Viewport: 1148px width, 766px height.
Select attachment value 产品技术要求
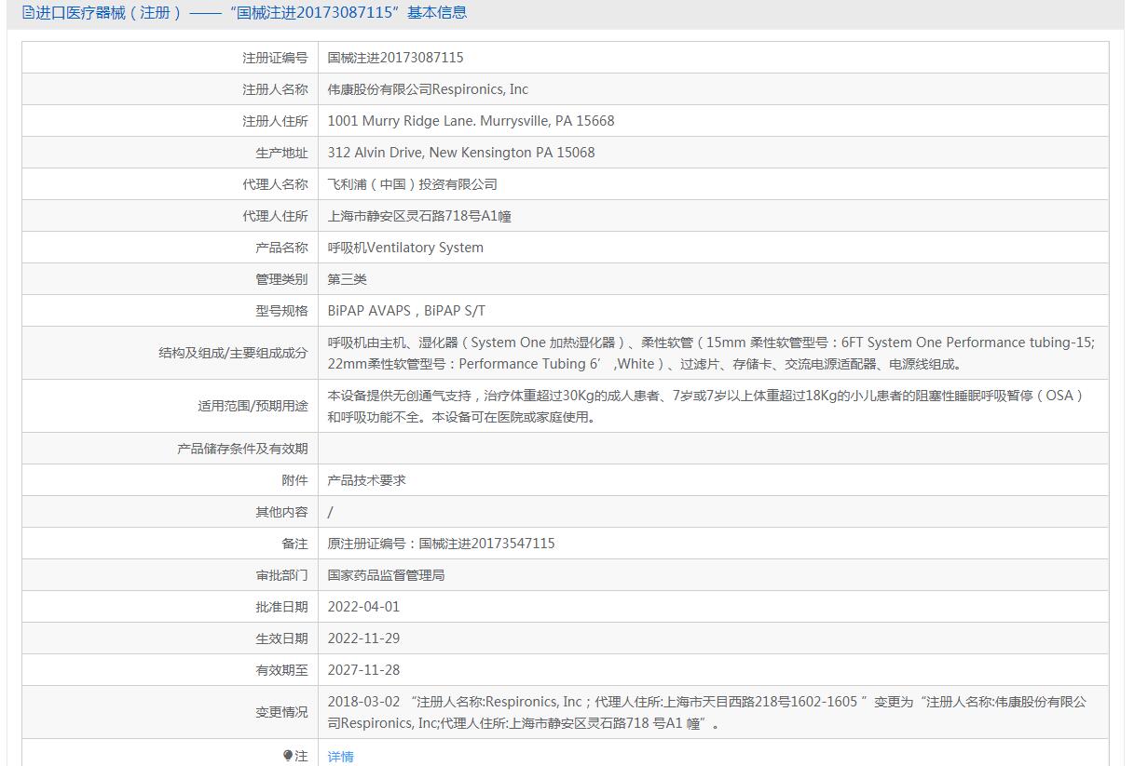(367, 480)
